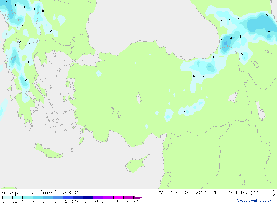Click the '12..15 UTC' time text

click(x=230, y=193)
